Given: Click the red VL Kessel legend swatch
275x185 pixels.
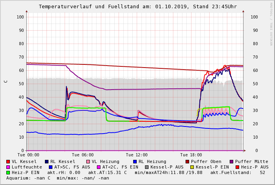Looking at the screenshot, I should 8,161.
